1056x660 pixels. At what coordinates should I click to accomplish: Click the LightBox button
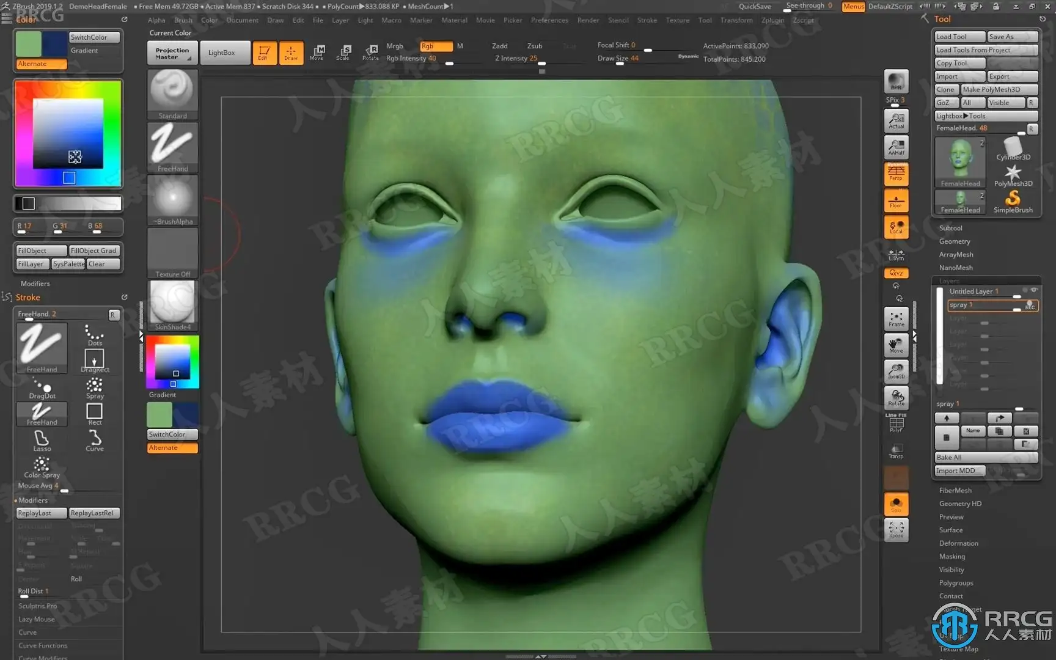tap(221, 53)
